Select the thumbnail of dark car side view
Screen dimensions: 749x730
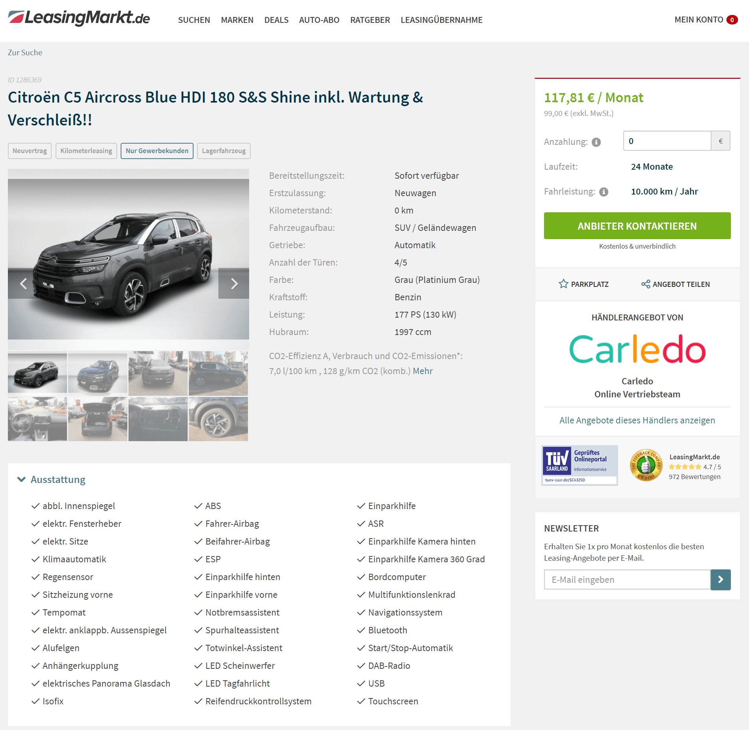click(x=218, y=373)
